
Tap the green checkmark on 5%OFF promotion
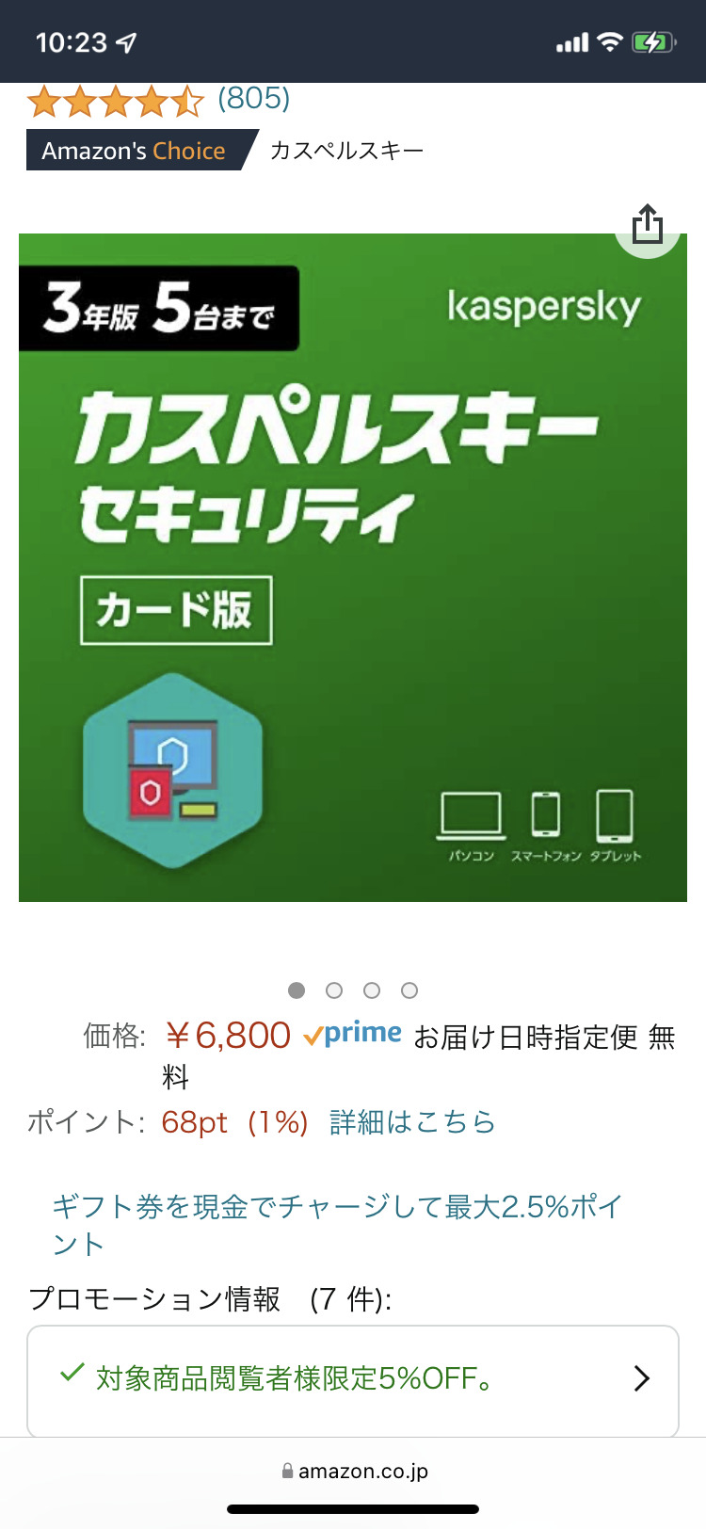click(72, 1374)
